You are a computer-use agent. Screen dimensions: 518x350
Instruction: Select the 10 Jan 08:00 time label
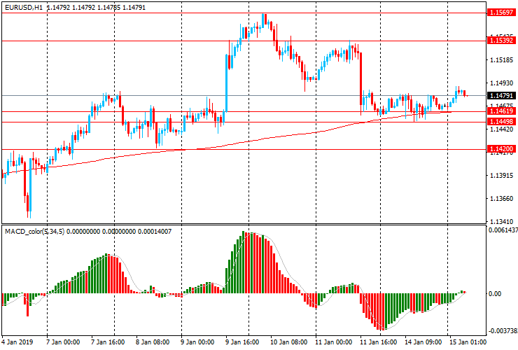tap(288, 343)
